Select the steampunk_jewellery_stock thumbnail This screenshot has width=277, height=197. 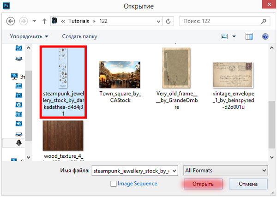[63, 68]
